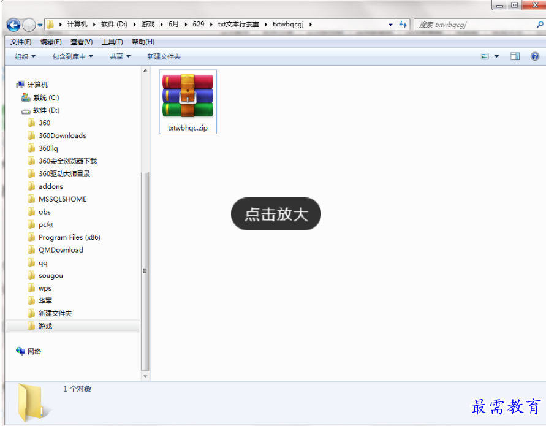Open the 工具(T) menu
This screenshot has height=426, width=546.
click(x=112, y=42)
